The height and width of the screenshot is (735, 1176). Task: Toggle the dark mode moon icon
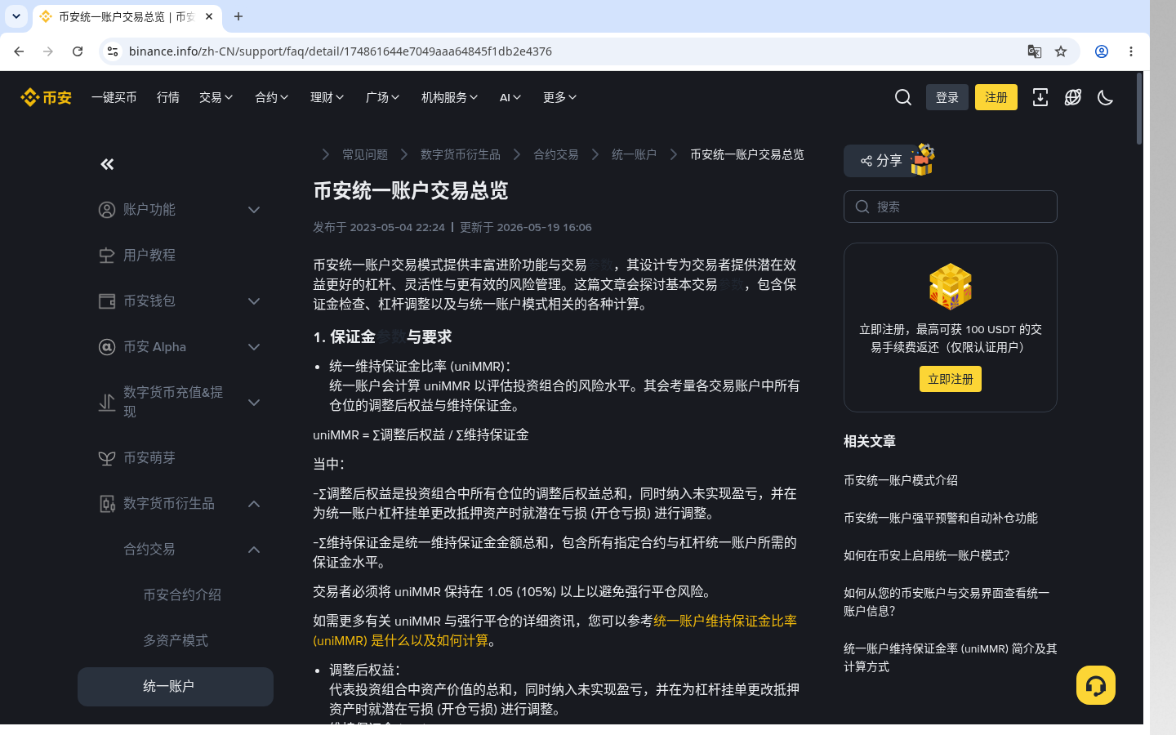[x=1106, y=97]
